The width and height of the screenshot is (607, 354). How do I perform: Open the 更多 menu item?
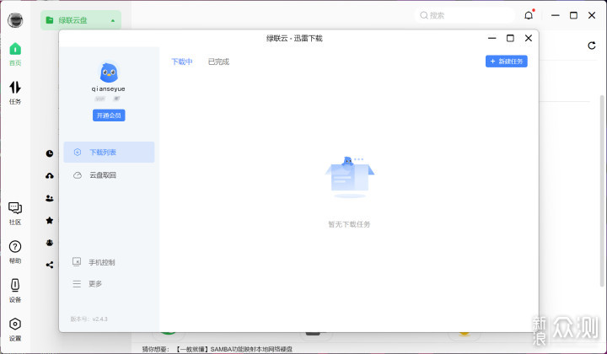[87, 284]
